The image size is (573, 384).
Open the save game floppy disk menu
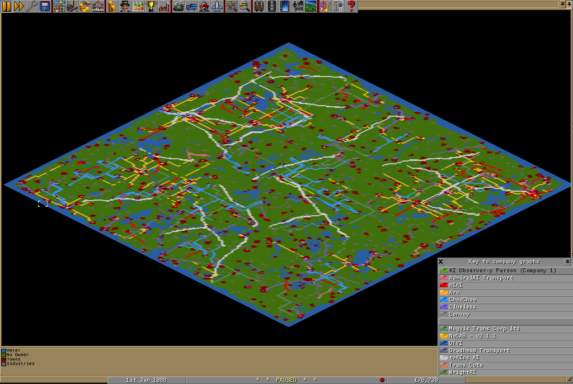[45, 6]
